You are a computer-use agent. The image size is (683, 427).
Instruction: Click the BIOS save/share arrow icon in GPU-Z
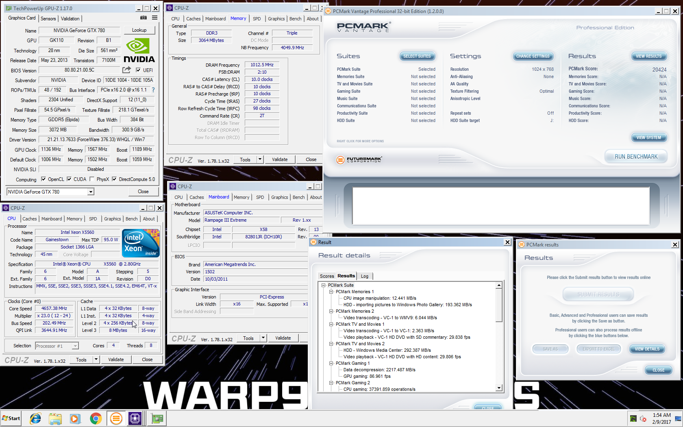tap(127, 70)
